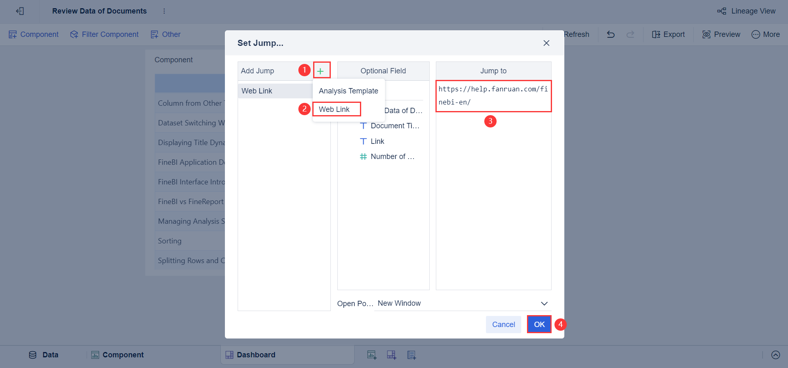The height and width of the screenshot is (368, 788).
Task: Select the Web Link jump list entry
Action: [275, 91]
